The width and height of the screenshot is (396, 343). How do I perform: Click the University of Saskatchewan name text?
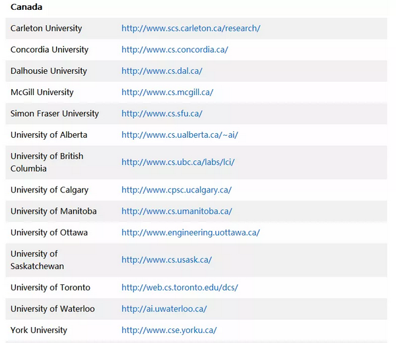(37, 260)
